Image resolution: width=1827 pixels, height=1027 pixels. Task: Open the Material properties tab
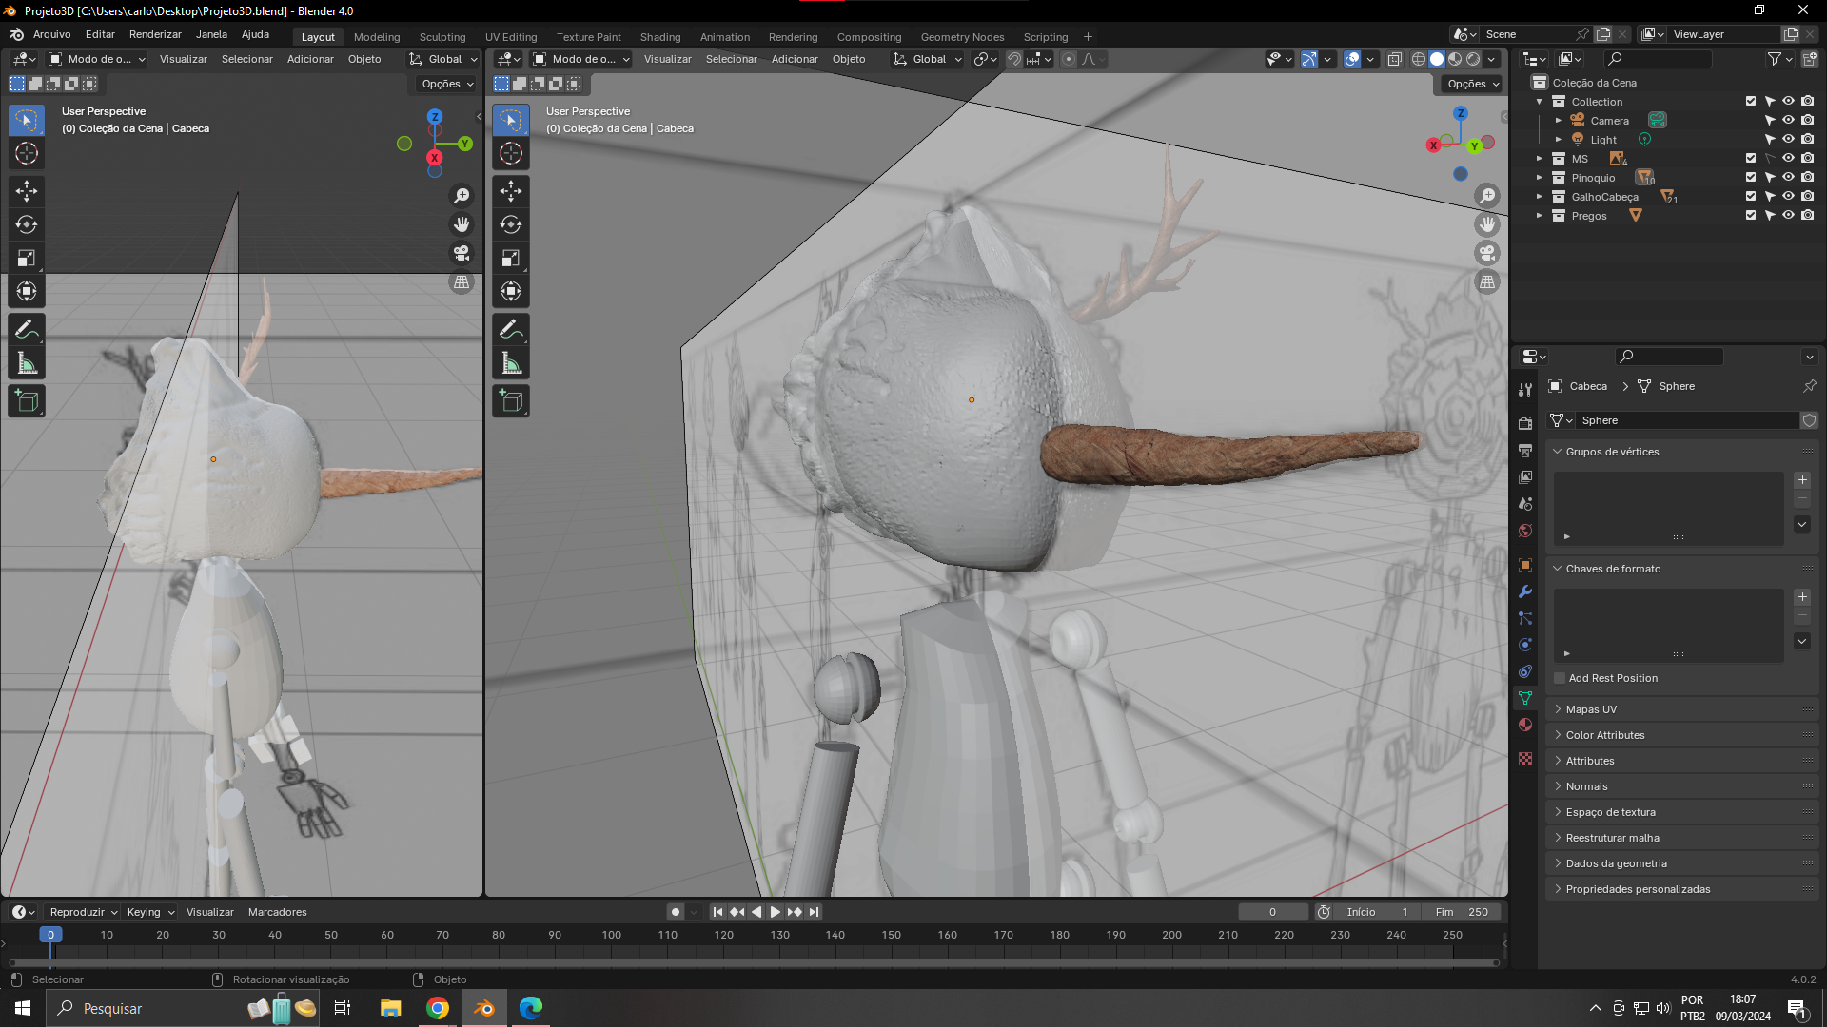[x=1525, y=725]
